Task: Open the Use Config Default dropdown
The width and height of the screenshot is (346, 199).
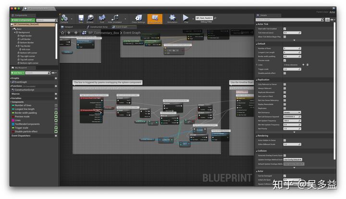Action: click(x=293, y=160)
